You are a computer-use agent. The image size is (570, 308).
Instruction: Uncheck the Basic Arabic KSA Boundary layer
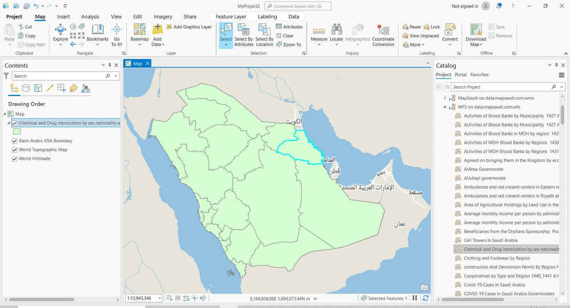click(x=15, y=141)
